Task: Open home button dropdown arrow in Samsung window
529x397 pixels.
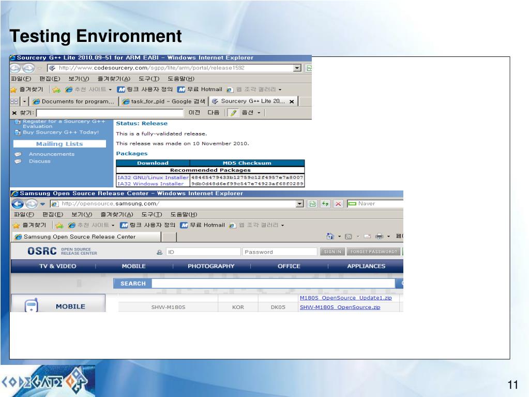Action: (339, 237)
